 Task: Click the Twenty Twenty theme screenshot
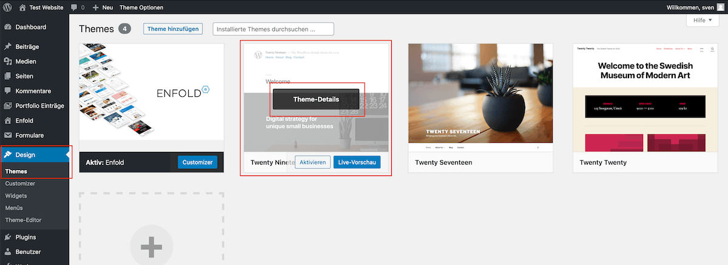click(x=645, y=97)
